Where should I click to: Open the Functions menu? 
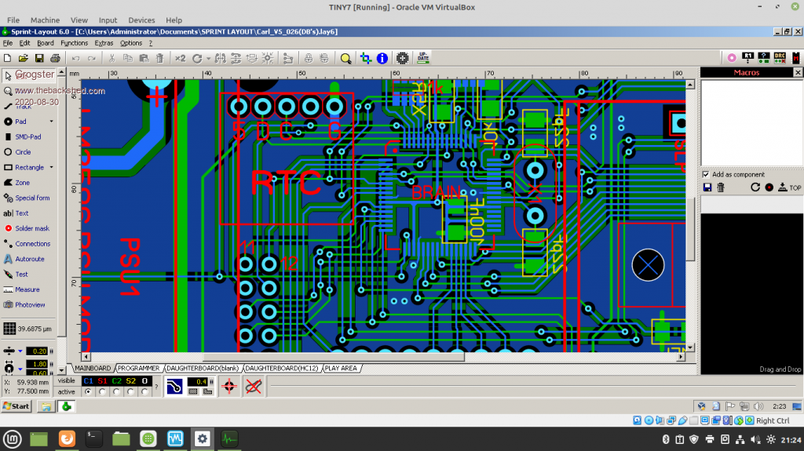[75, 43]
